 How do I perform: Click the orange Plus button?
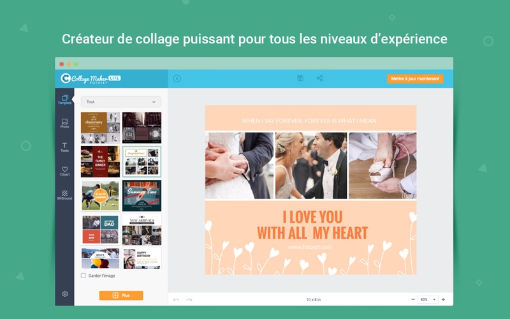click(x=121, y=295)
